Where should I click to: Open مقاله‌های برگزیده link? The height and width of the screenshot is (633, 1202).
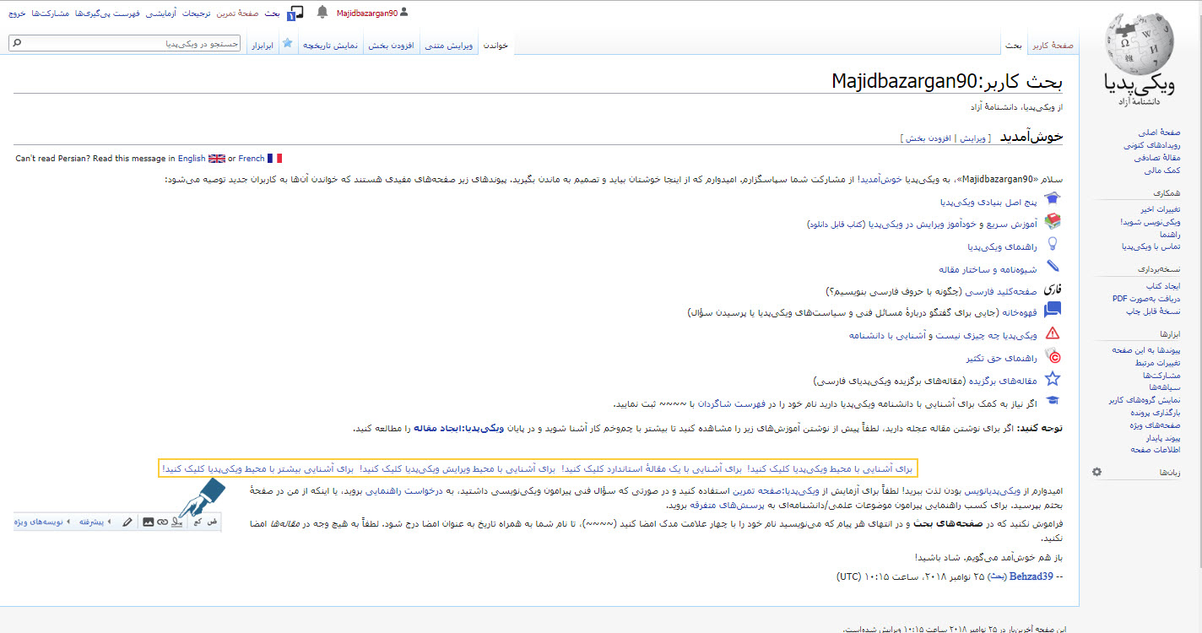coord(1001,381)
